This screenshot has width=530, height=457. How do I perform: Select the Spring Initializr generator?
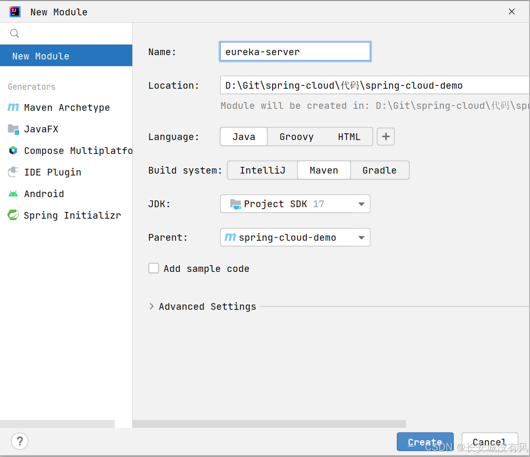[66, 215]
